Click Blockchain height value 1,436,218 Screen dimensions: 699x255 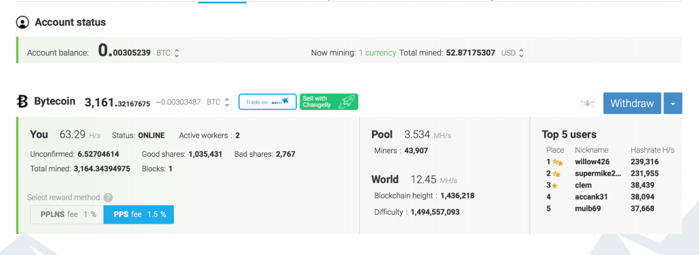[457, 196]
